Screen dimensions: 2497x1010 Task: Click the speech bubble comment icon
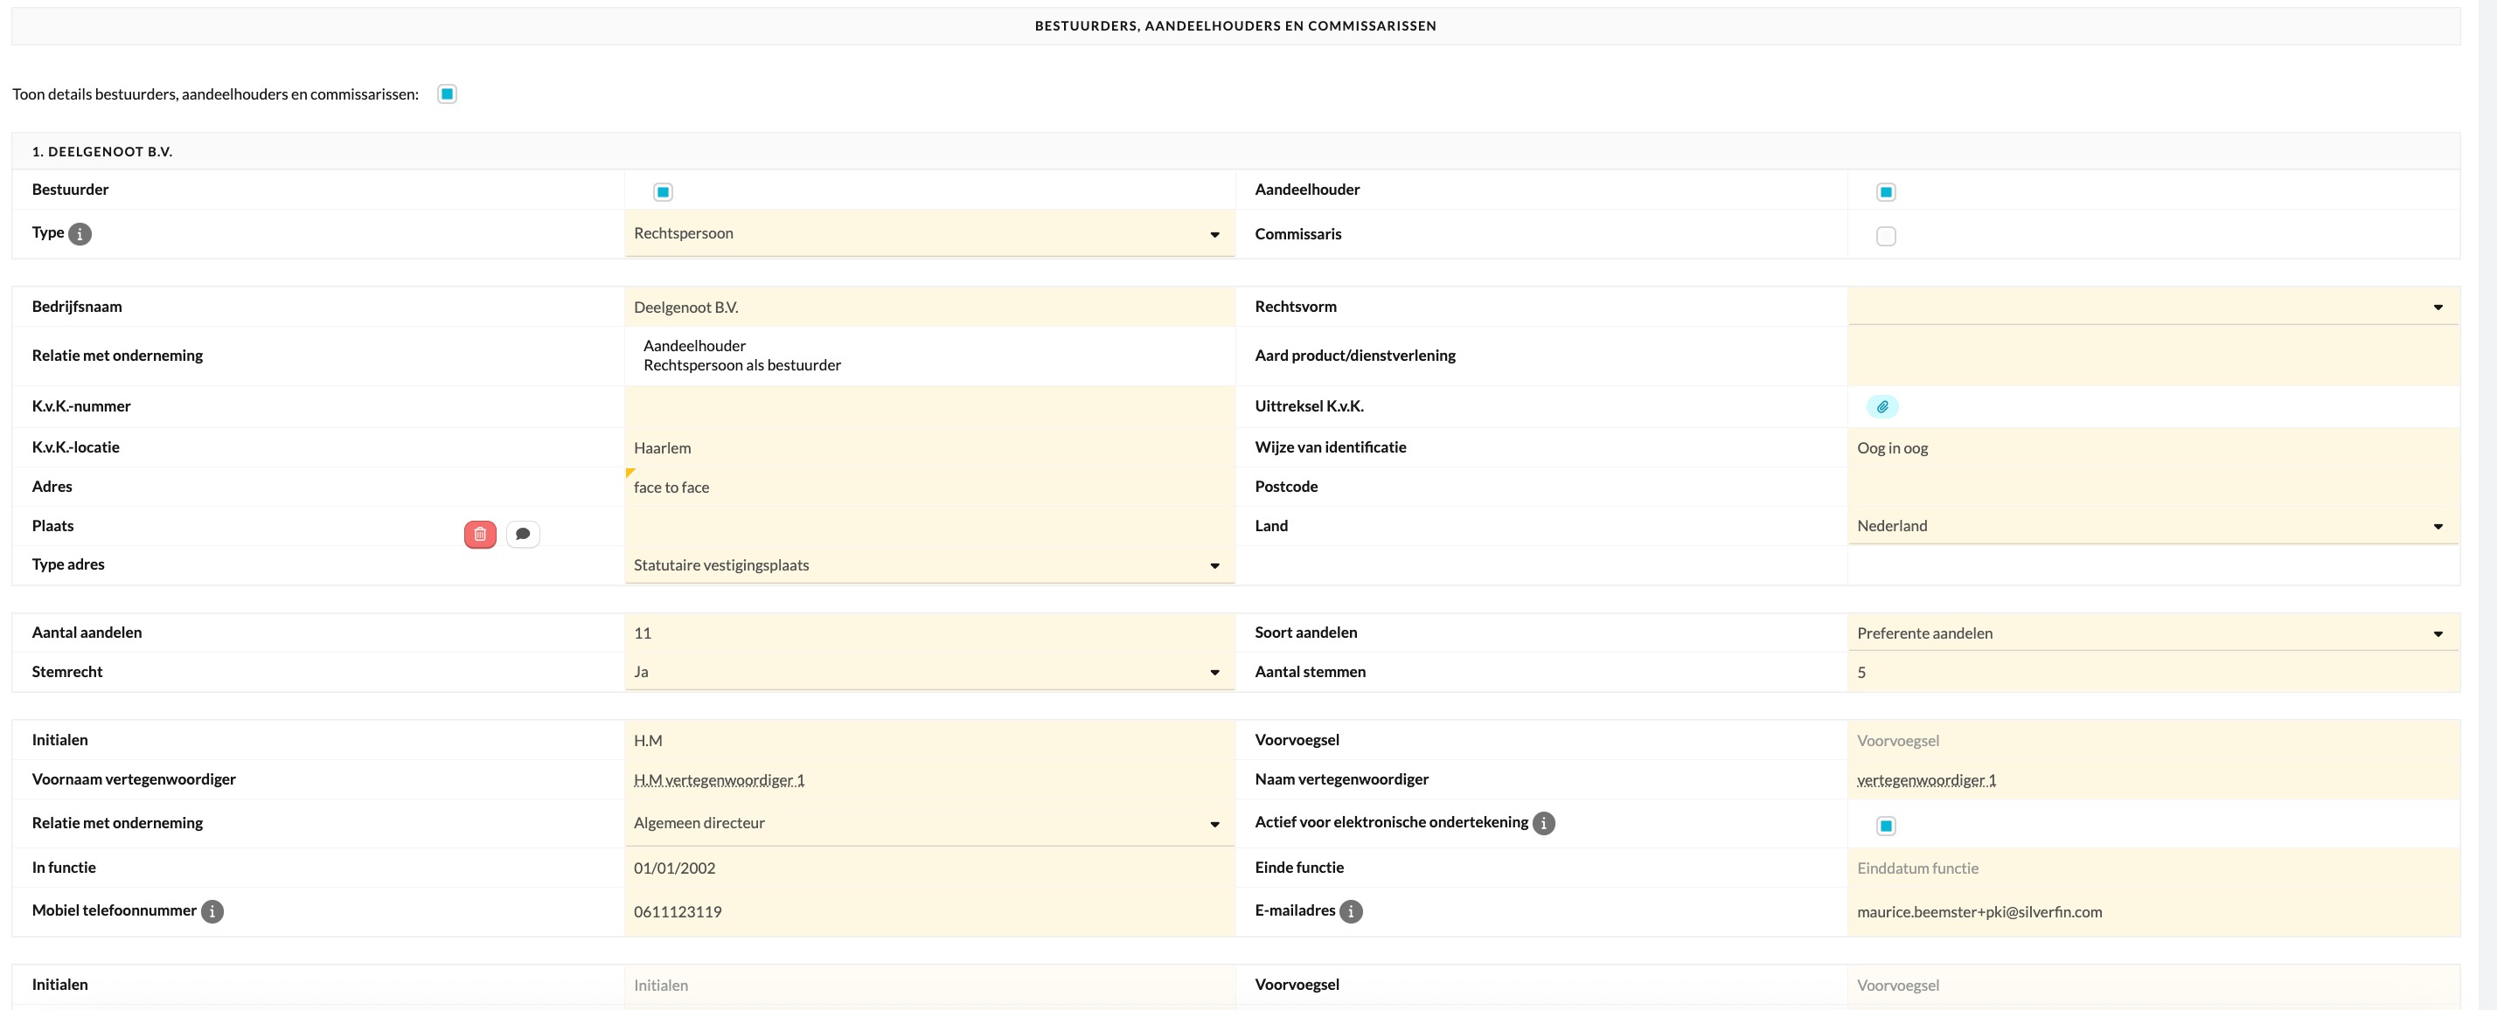pos(523,534)
